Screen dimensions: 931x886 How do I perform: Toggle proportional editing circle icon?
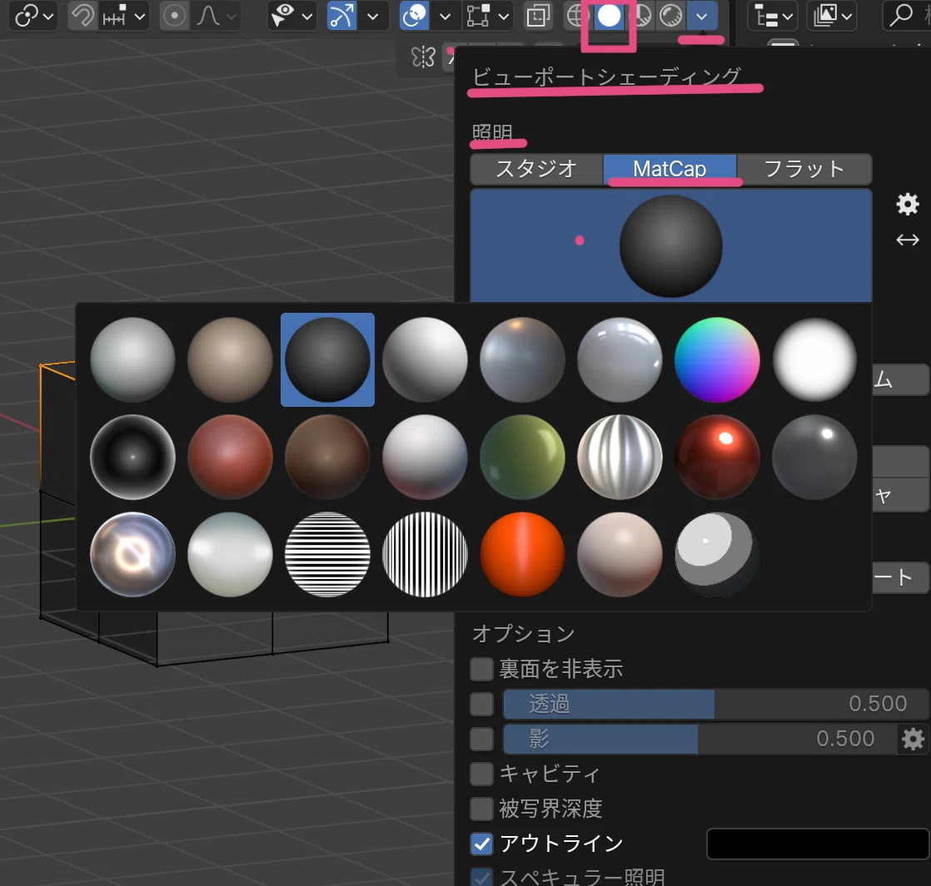tap(174, 16)
